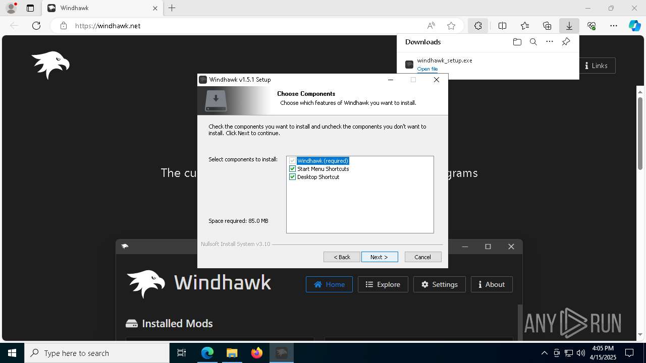Open Edge Settings and more menu
The height and width of the screenshot is (363, 646).
click(x=614, y=26)
